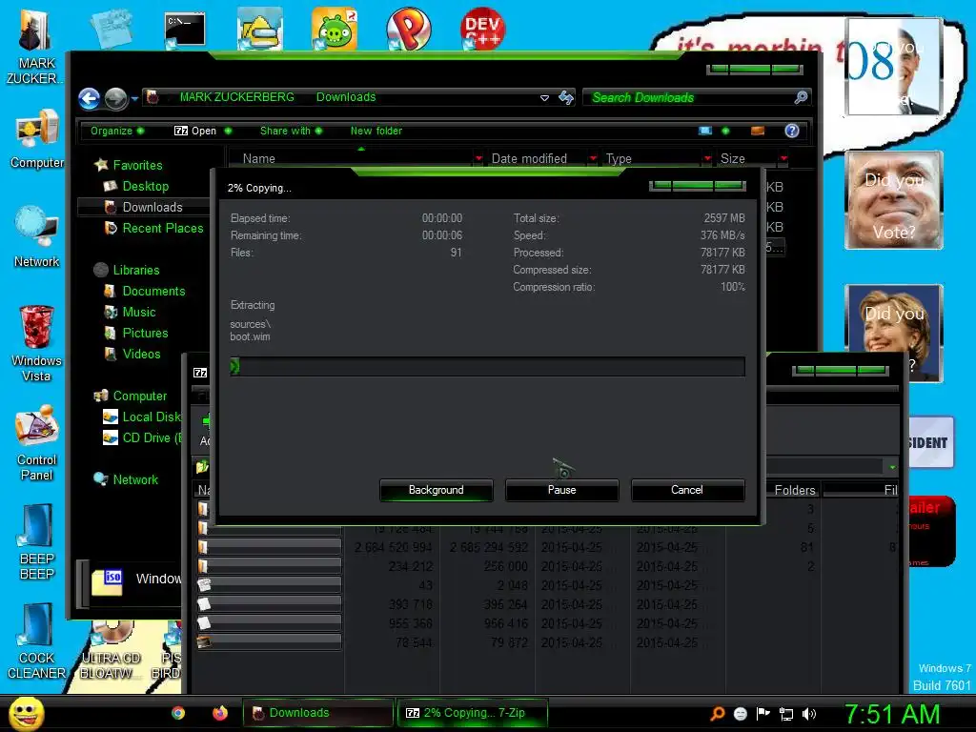Open the Size column filter dropdown
This screenshot has width=976, height=732.
pos(783,159)
